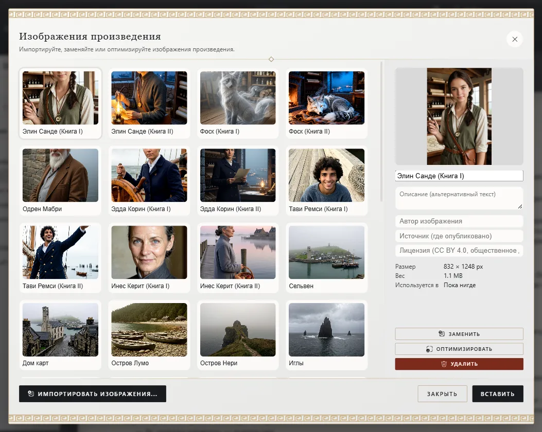This screenshot has height=432, width=542.
Task: Select the Элин Санде (Книга II) thumbnail
Action: tap(149, 103)
